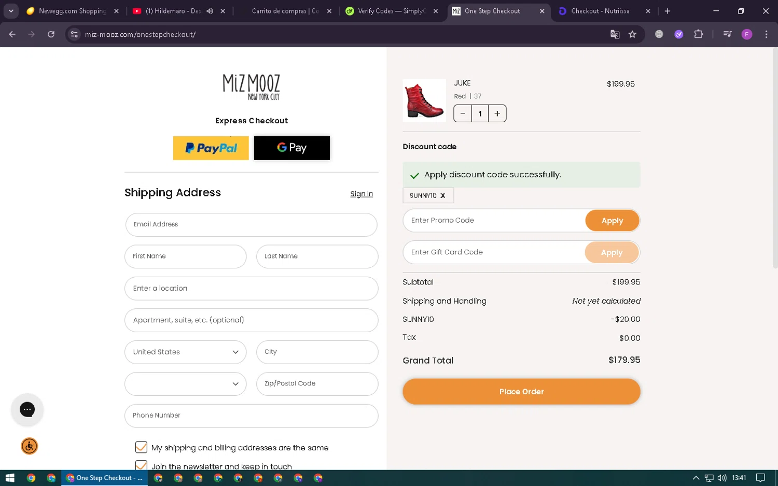The height and width of the screenshot is (486, 778).
Task: Increase JUKE quantity with plus button
Action: pyautogui.click(x=497, y=113)
